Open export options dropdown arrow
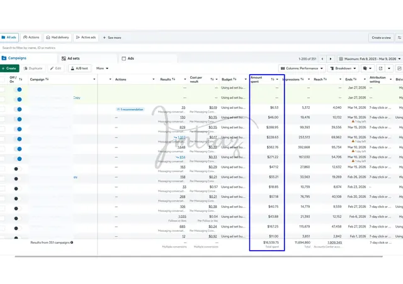 [x=389, y=68]
